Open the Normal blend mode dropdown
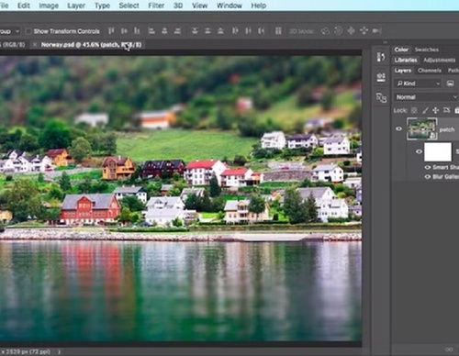 [x=426, y=97]
